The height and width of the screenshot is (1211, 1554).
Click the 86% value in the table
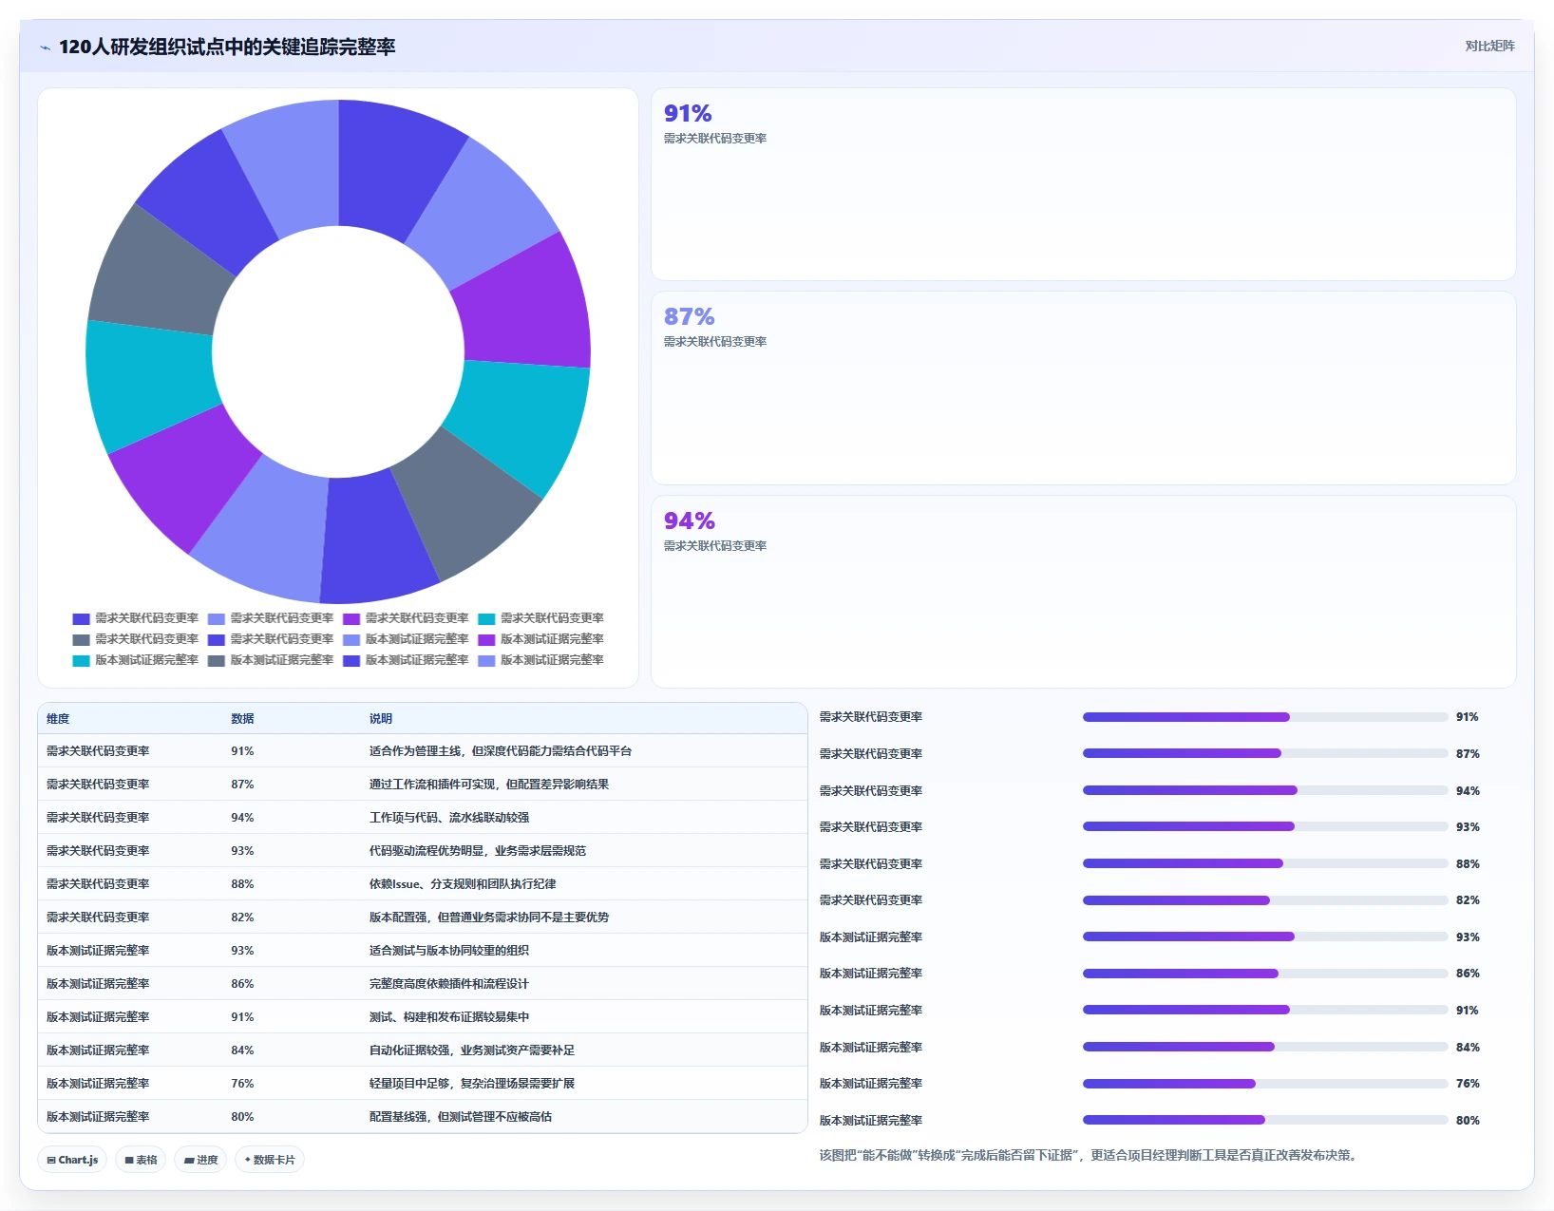click(242, 984)
